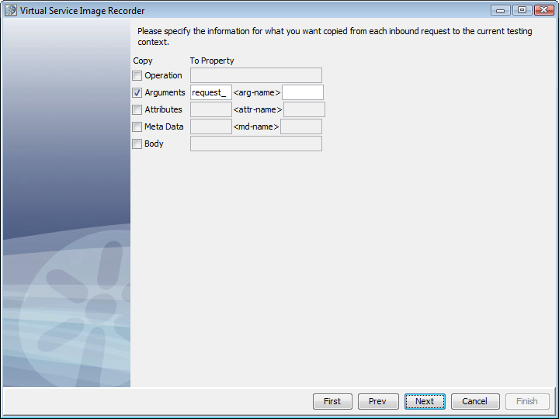Go to the First wizard page

[x=332, y=402]
